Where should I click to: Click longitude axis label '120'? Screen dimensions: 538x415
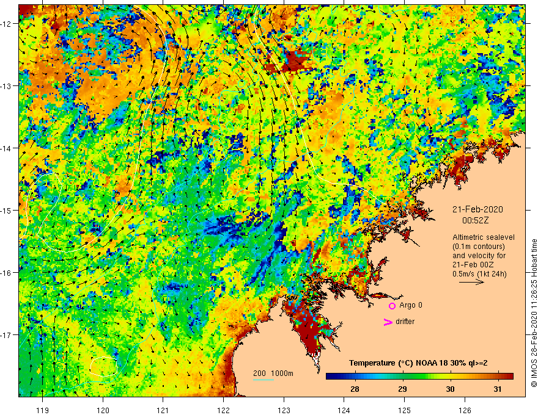[x=103, y=410]
